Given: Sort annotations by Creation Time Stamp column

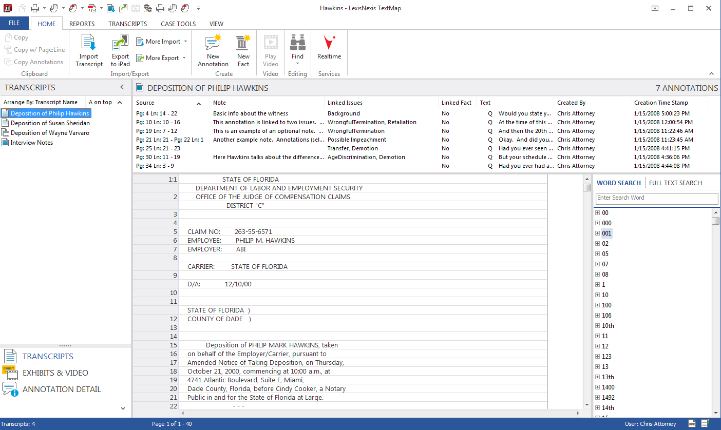Looking at the screenshot, I should pos(669,103).
